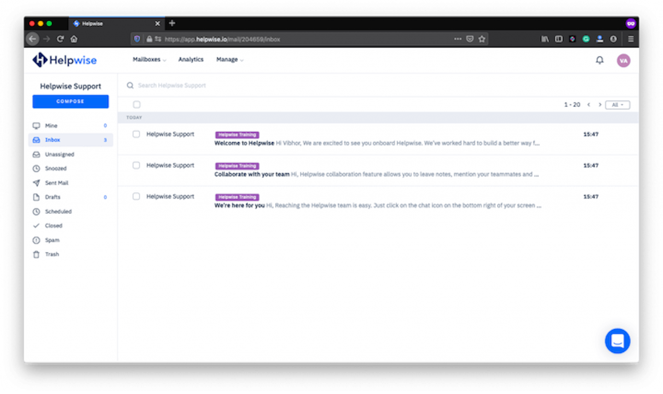
Task: Click the Closed checkmark icon
Action: tap(36, 226)
